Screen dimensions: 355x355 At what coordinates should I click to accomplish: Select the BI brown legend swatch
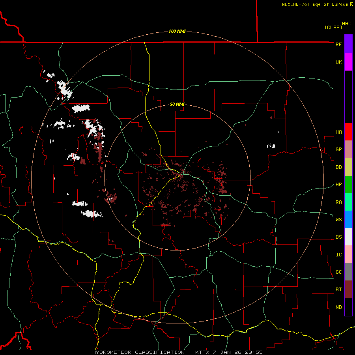[348, 290]
